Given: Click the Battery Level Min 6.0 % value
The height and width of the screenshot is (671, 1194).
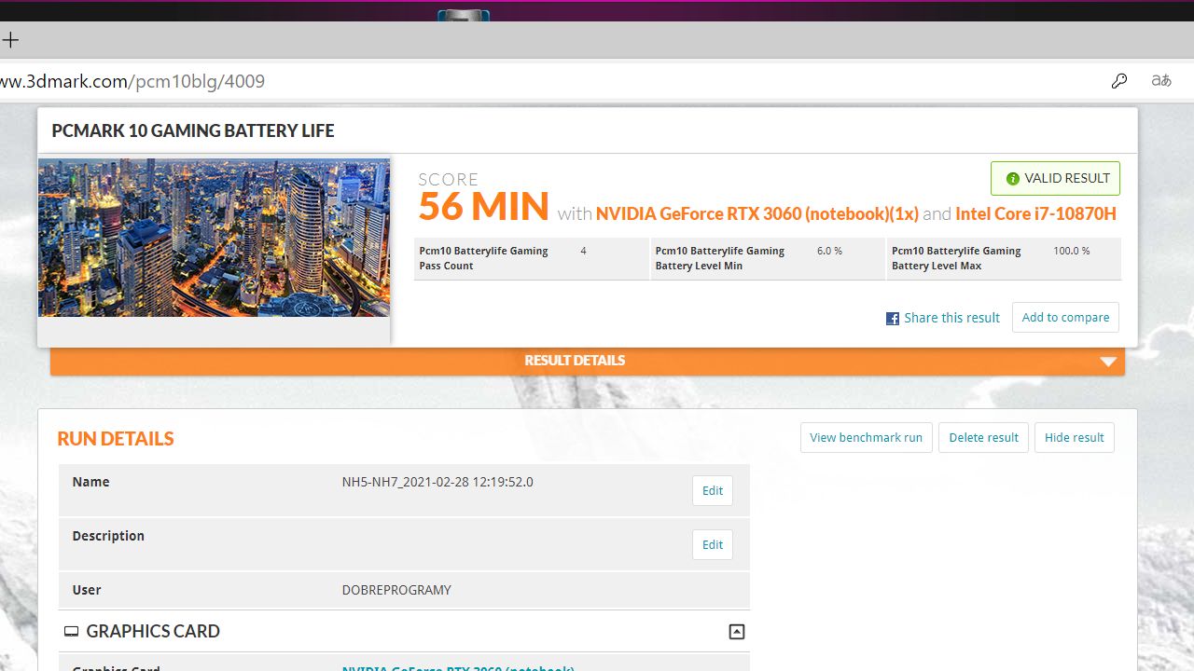Looking at the screenshot, I should coord(829,251).
